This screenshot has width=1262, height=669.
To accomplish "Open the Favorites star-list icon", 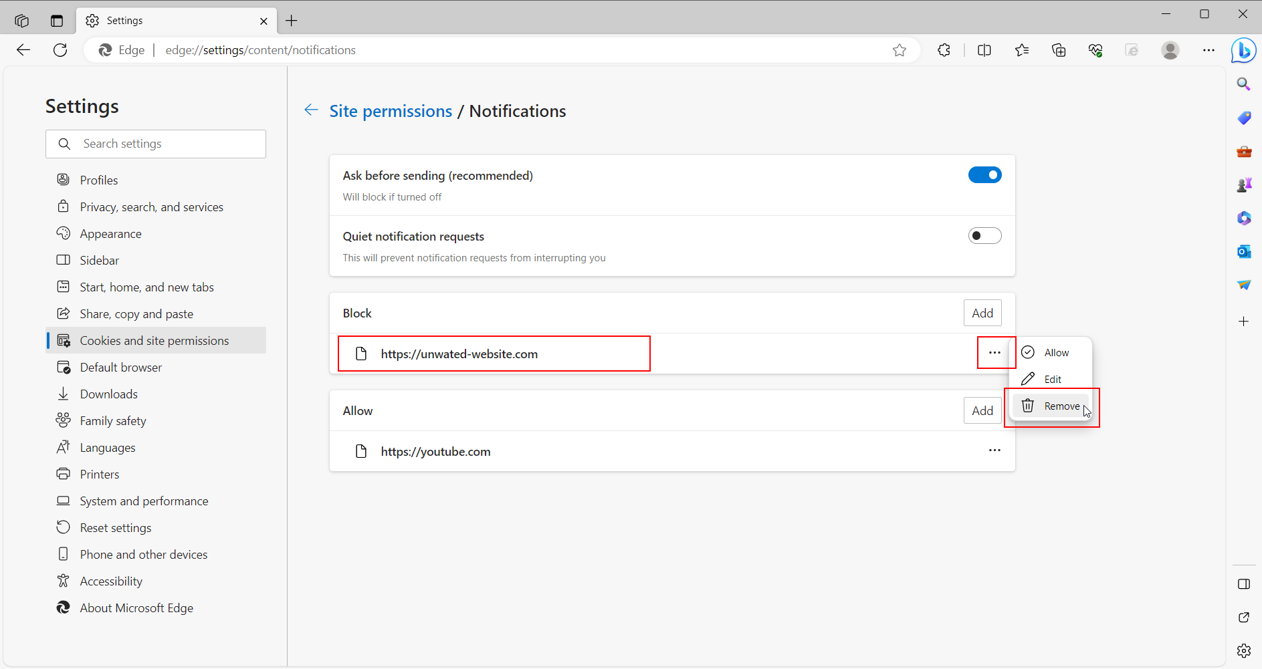I will 1021,50.
